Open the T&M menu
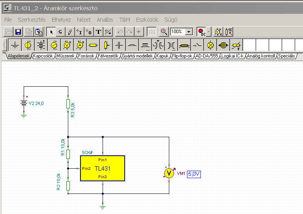This screenshot has height=214, width=303. (124, 20)
